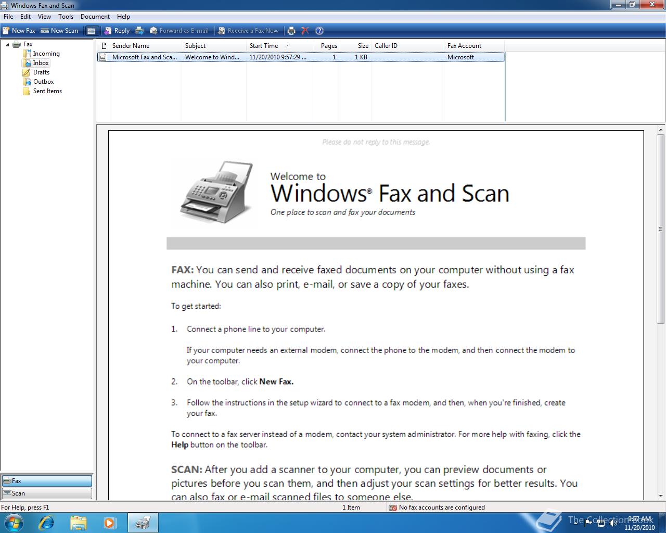The width and height of the screenshot is (666, 533).
Task: Open Help via question mark icon
Action: 319,31
